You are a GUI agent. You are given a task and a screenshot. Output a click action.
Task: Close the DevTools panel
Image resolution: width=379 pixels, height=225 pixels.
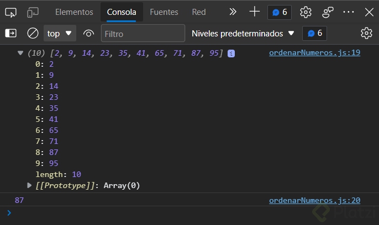[369, 12]
